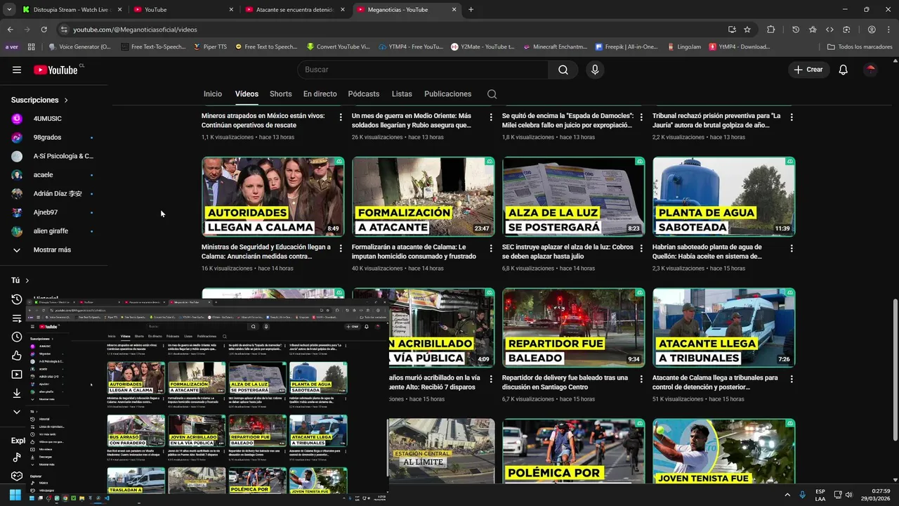Switch to Pódcasts channel tab
The width and height of the screenshot is (899, 506).
(x=363, y=94)
